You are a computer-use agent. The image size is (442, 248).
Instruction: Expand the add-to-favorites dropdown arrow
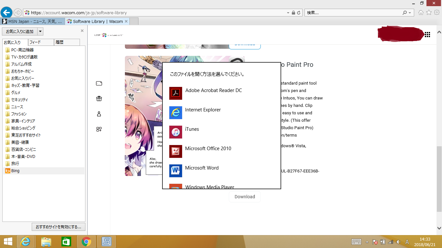pyautogui.click(x=40, y=31)
